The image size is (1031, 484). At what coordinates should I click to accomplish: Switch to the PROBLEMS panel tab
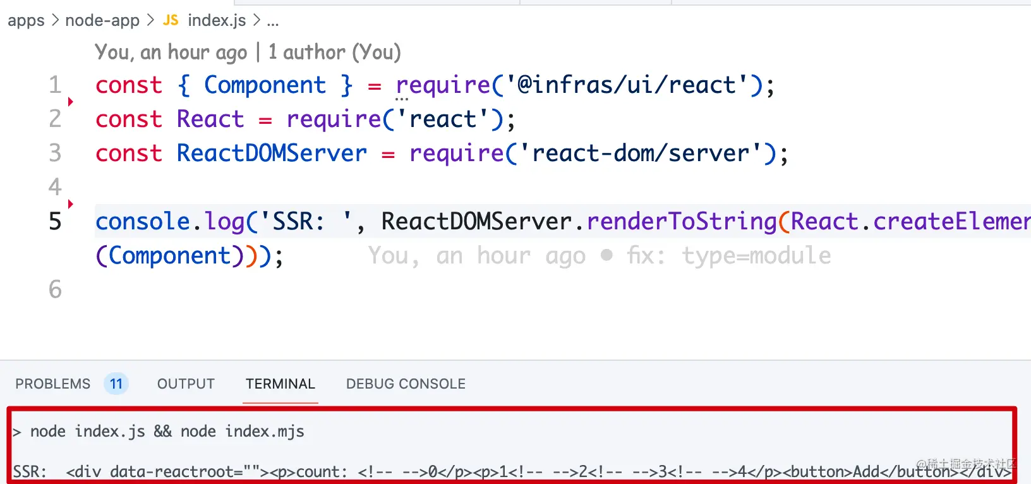pyautogui.click(x=53, y=384)
